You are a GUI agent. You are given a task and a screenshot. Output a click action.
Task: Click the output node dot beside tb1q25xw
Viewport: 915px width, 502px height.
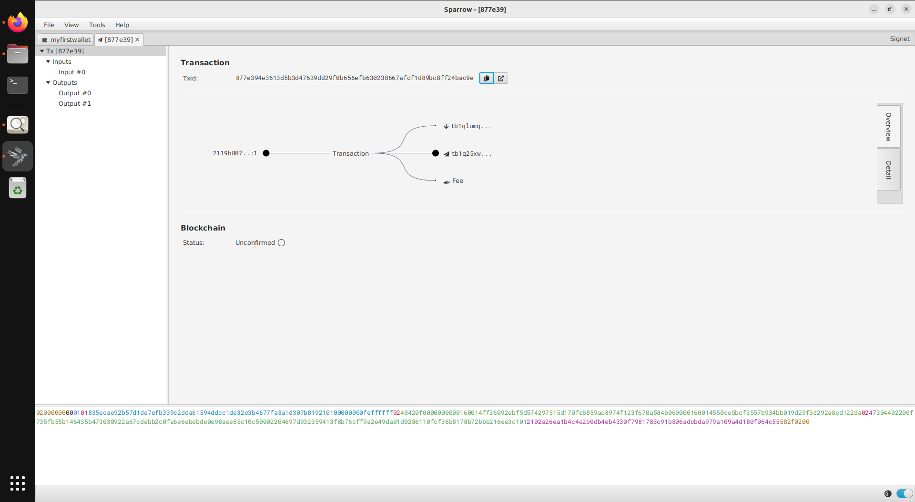point(436,153)
